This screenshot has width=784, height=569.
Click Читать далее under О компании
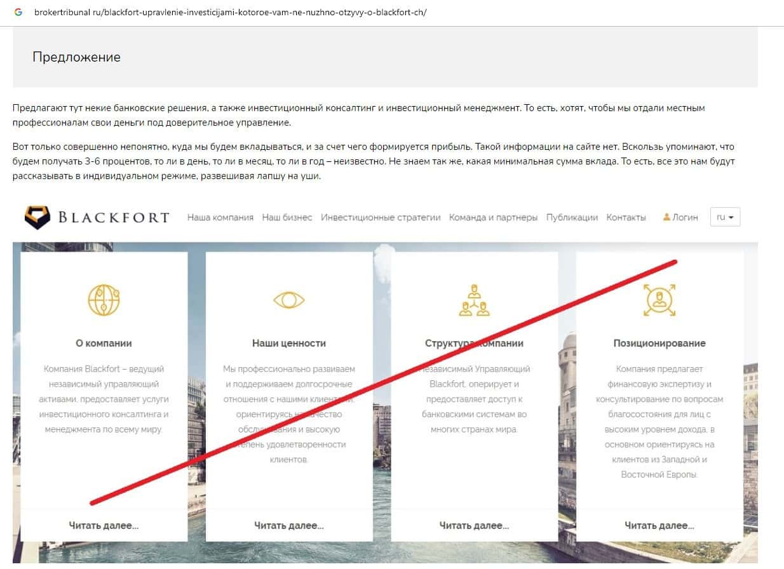click(x=104, y=525)
